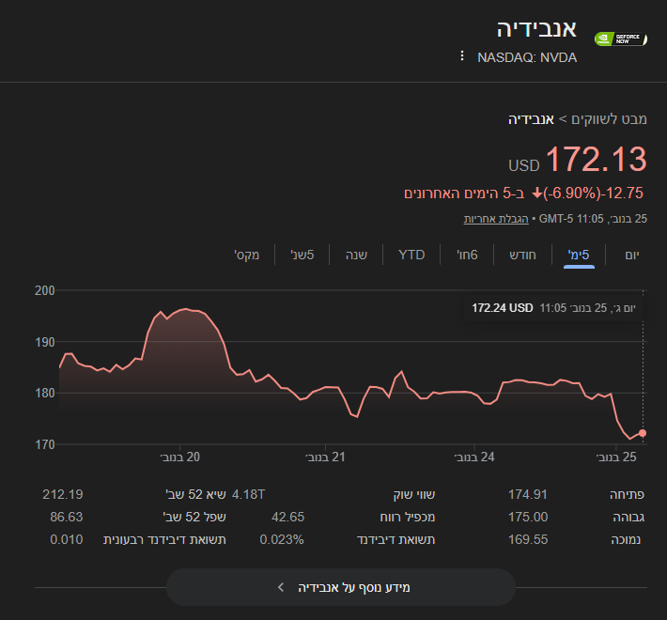Select the יום (1 day) tab
The height and width of the screenshot is (620, 667).
click(631, 255)
